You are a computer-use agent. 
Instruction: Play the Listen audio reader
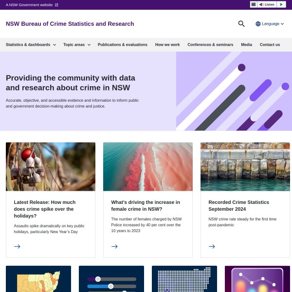(x=281, y=4)
